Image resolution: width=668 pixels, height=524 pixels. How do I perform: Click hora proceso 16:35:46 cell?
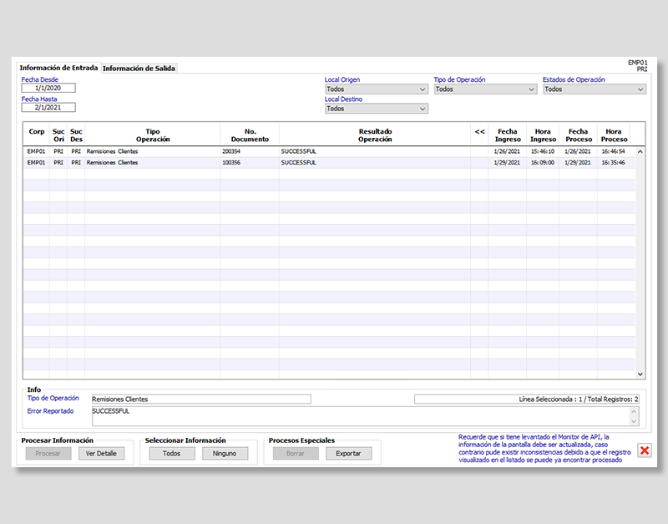click(614, 162)
